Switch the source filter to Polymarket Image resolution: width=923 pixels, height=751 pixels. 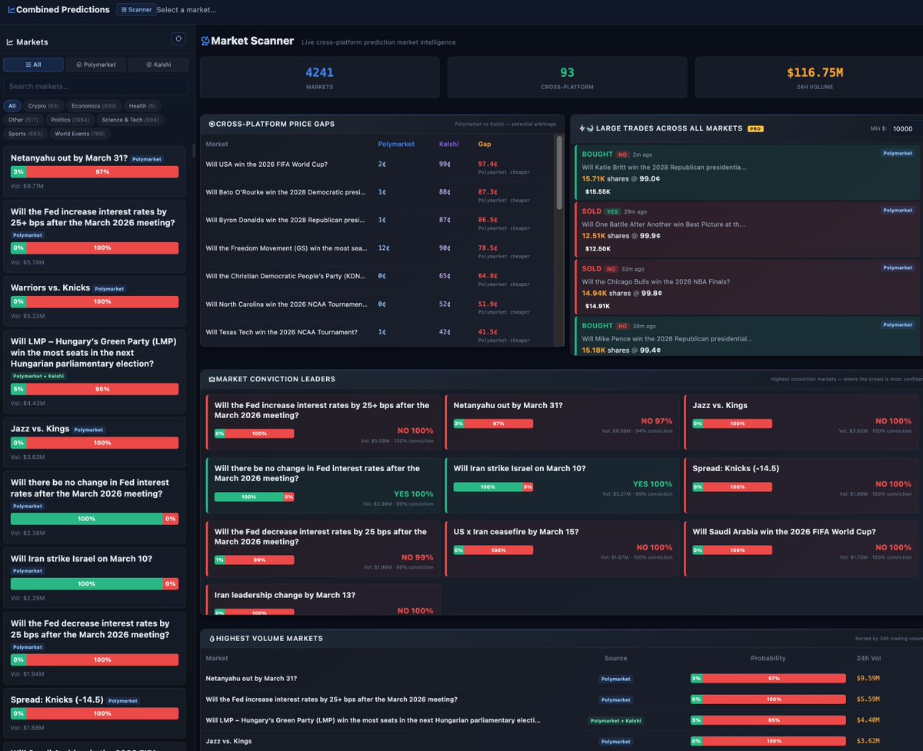pos(95,65)
